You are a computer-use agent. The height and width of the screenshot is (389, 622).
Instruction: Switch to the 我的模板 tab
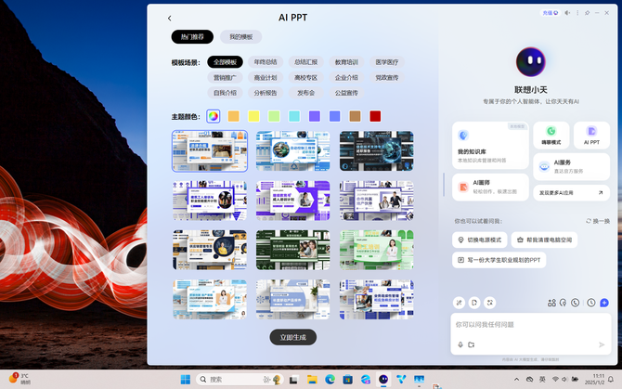click(x=240, y=37)
